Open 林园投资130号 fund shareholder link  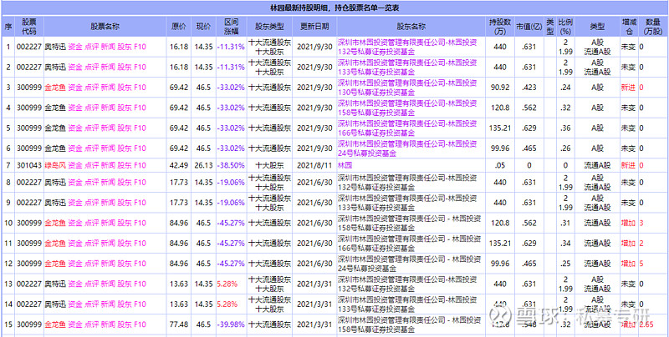pos(409,88)
